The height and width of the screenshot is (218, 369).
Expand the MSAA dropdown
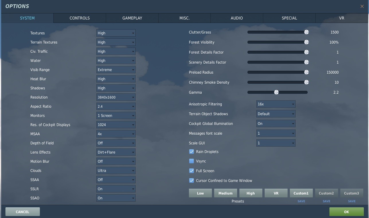116,134
